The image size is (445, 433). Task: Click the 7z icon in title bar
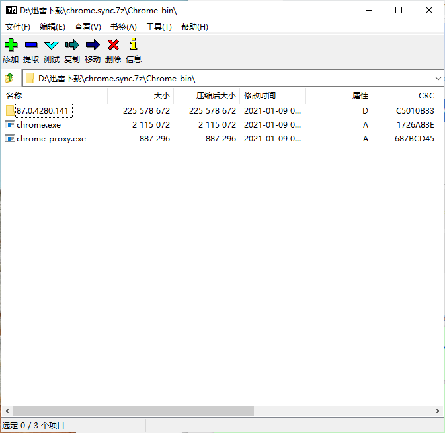pyautogui.click(x=11, y=10)
